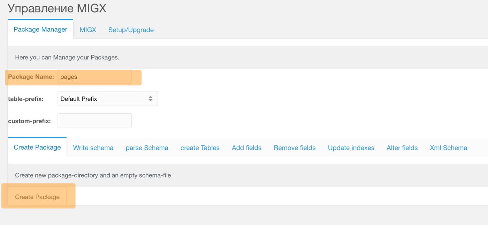Screen dimensions: 488x225
Task: Switch to the Package Manager tab
Action: tap(40, 30)
